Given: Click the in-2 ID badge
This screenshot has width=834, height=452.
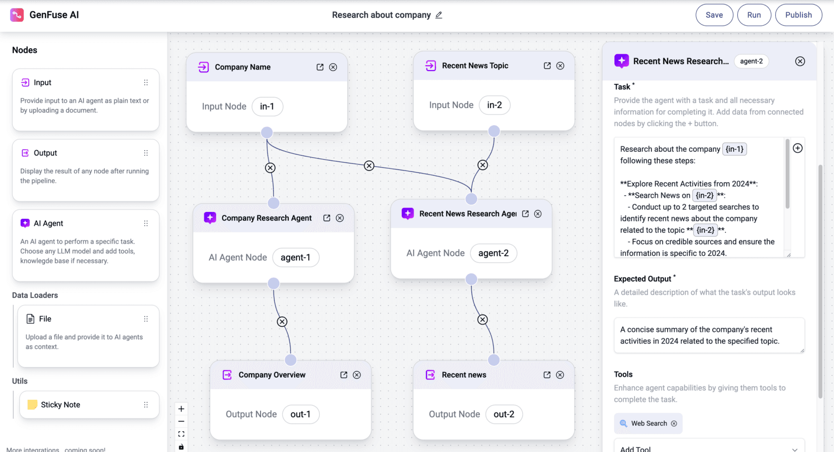Looking at the screenshot, I should pos(494,105).
